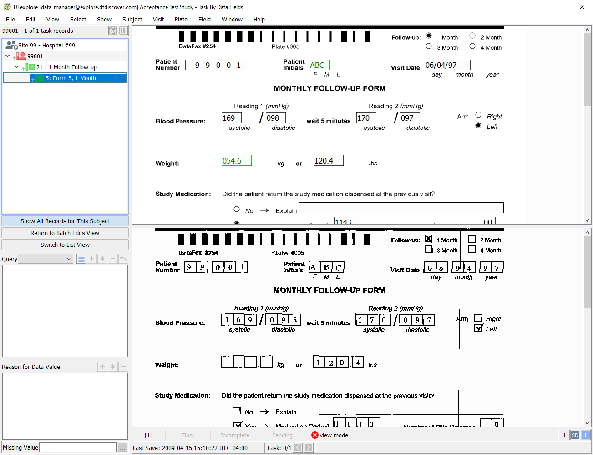Click Switch to List View button
The width and height of the screenshot is (593, 455).
pos(65,245)
